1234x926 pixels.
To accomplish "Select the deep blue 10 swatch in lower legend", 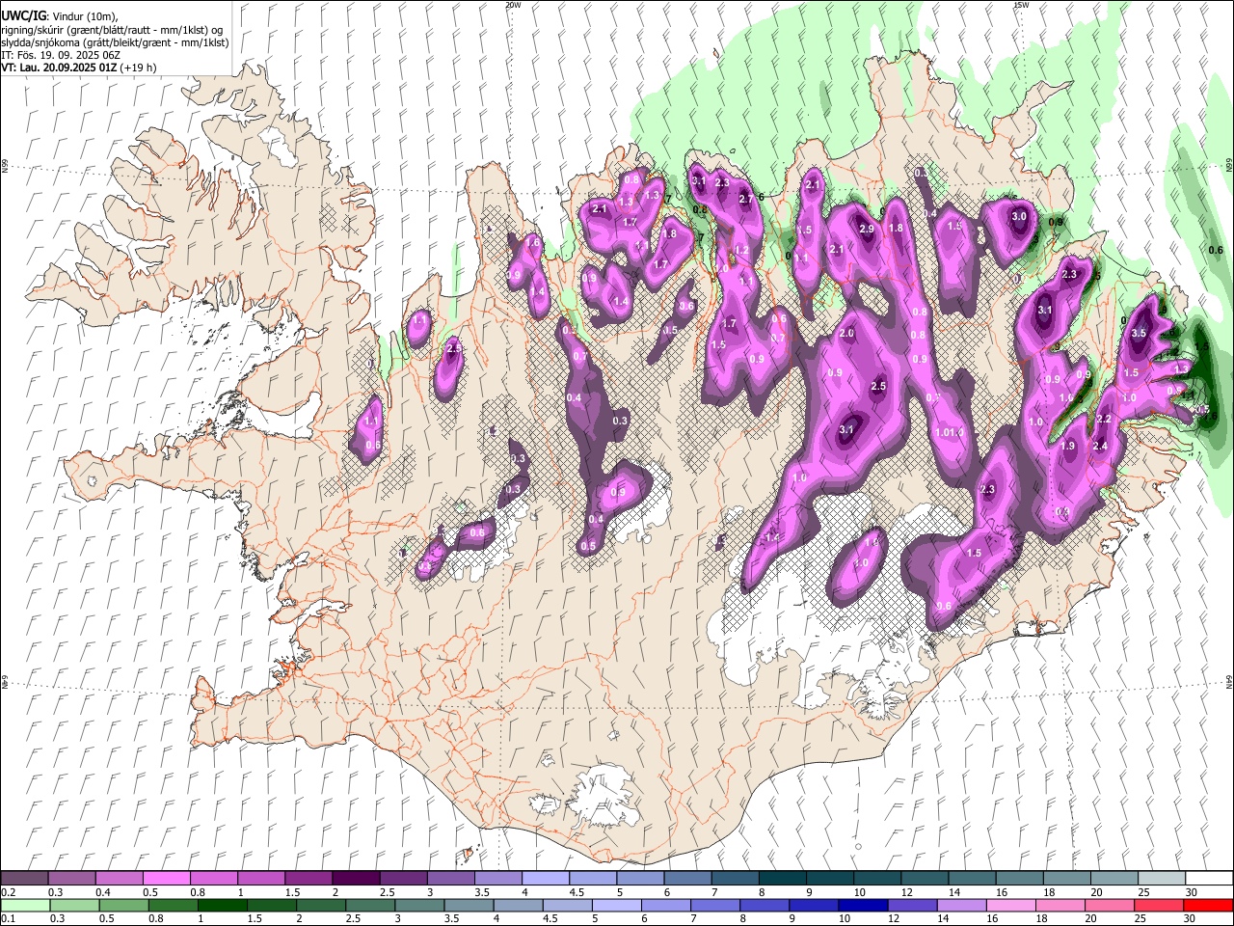I will 865,905.
